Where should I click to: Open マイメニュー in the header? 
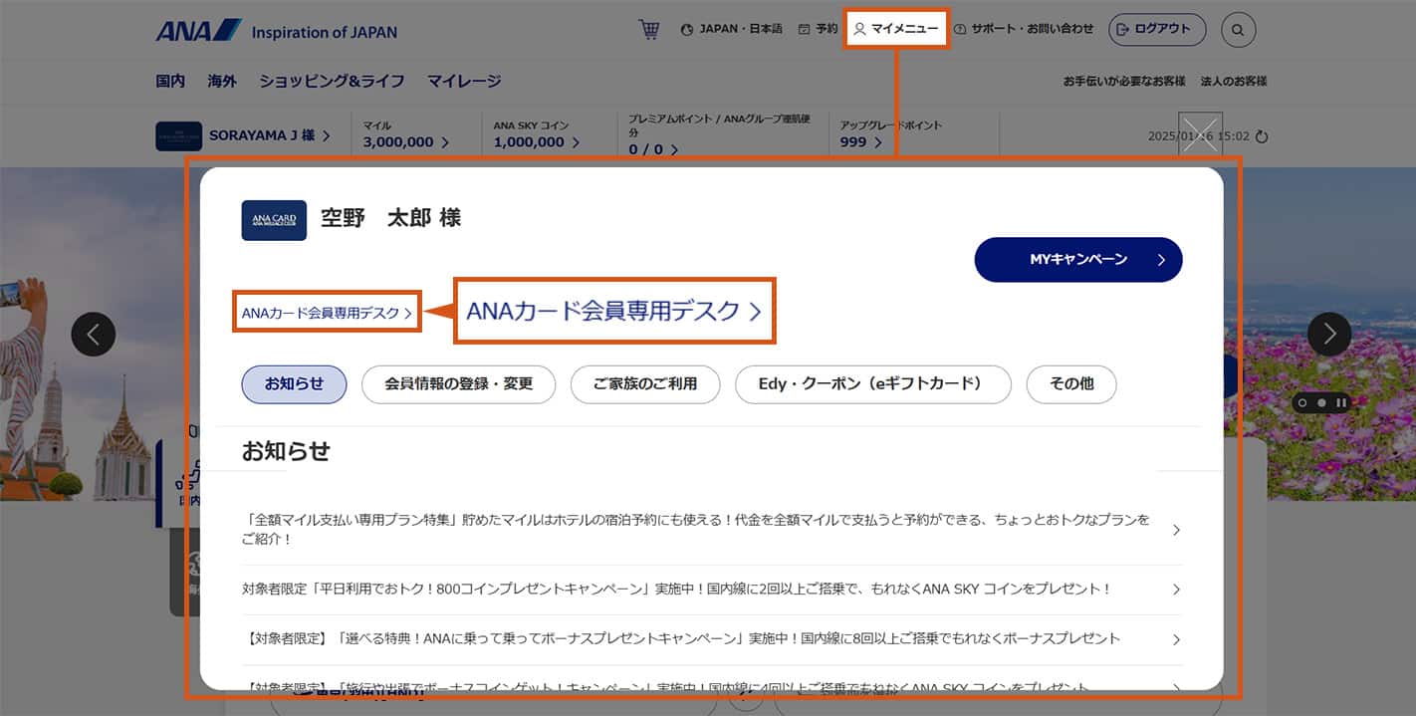pyautogui.click(x=896, y=29)
